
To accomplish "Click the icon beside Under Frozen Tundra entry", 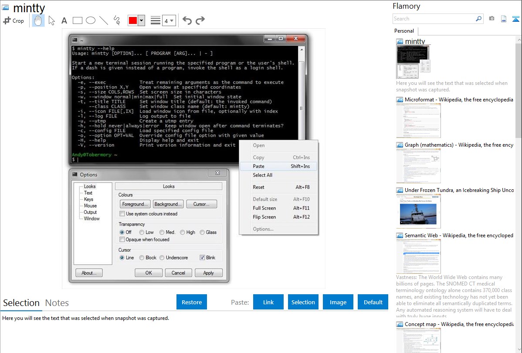I will pyautogui.click(x=400, y=190).
